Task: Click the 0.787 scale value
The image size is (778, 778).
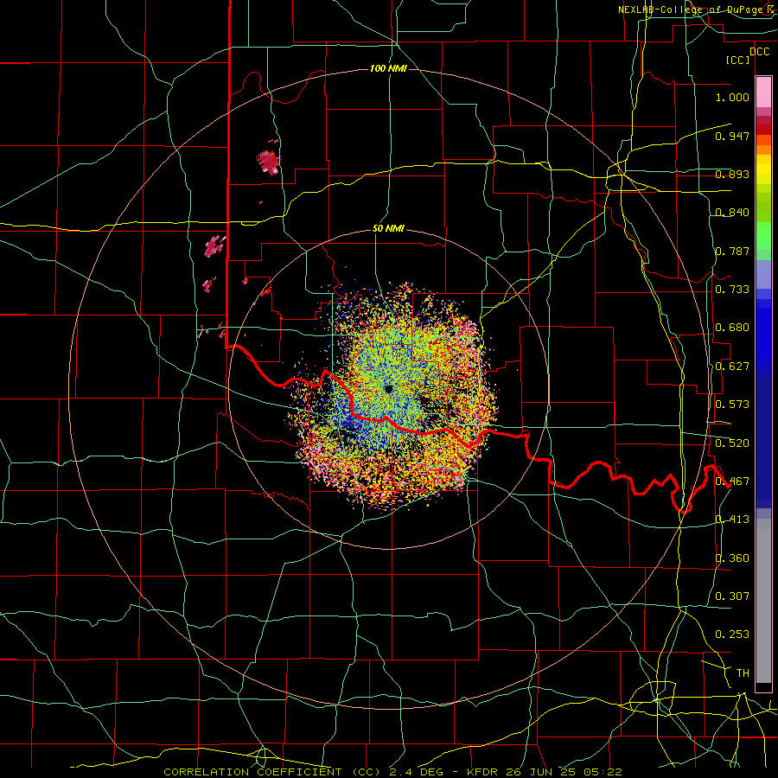Action: (732, 251)
